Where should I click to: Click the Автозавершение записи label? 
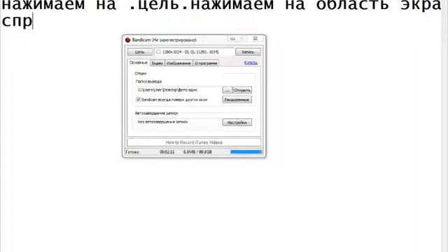coord(156,113)
